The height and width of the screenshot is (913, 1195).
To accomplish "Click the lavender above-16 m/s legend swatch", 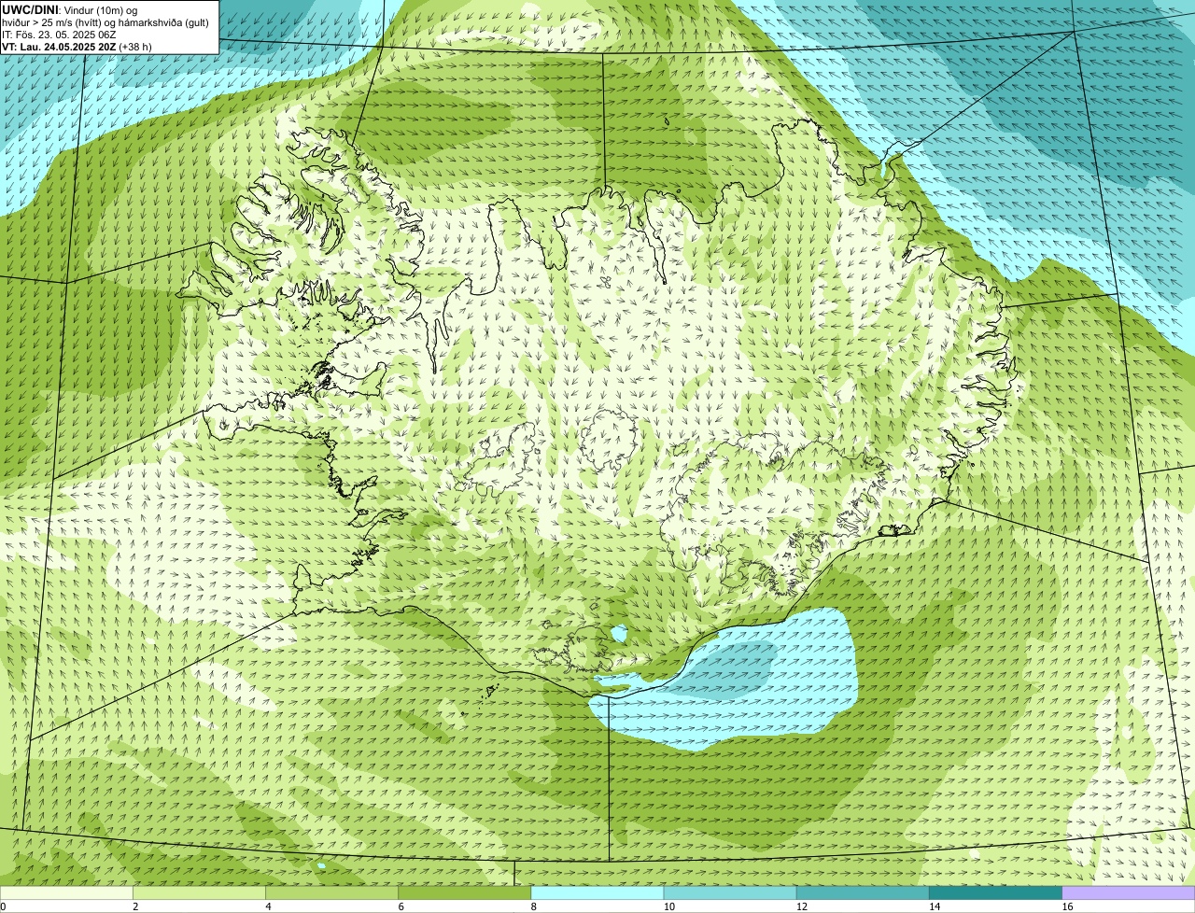I will click(1129, 893).
